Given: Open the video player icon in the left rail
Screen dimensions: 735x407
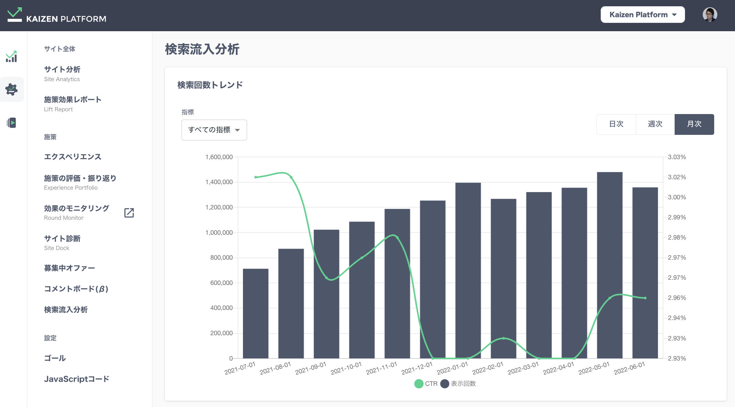Looking at the screenshot, I should click(12, 123).
